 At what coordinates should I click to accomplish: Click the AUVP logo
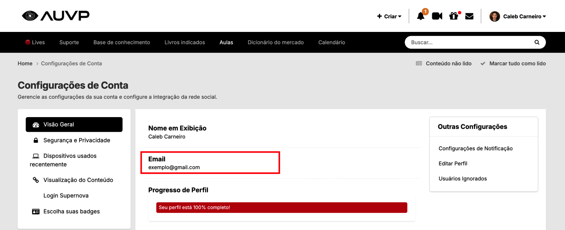click(x=56, y=16)
